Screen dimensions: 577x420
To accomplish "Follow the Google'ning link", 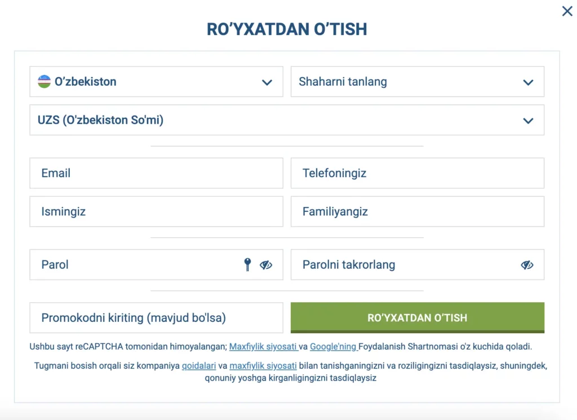I will pos(332,346).
